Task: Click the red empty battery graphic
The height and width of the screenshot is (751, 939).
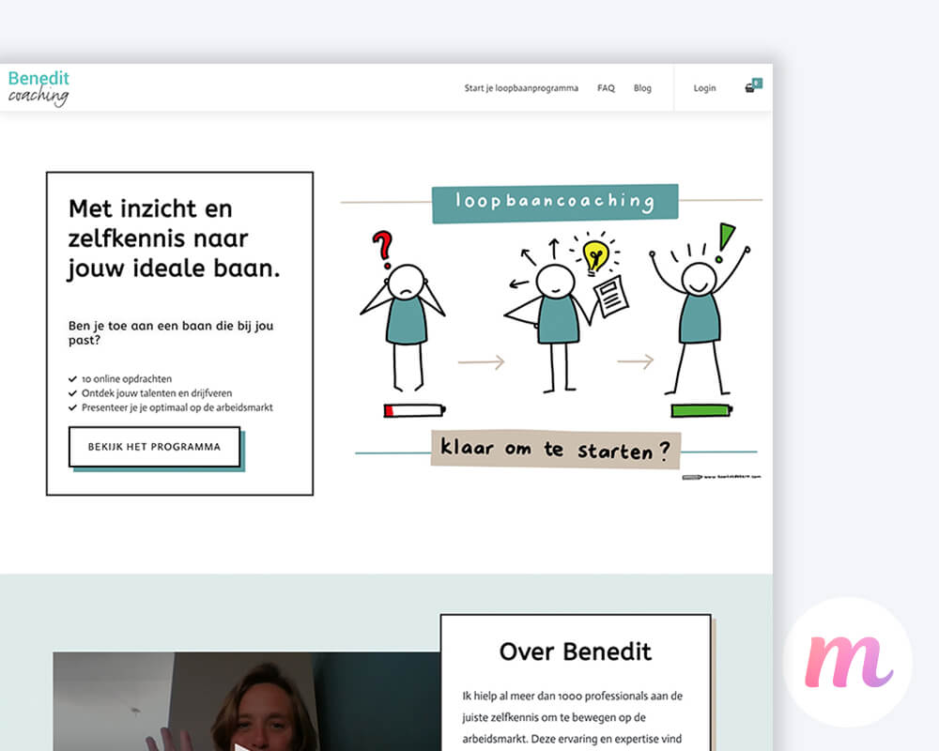Action: tap(414, 411)
